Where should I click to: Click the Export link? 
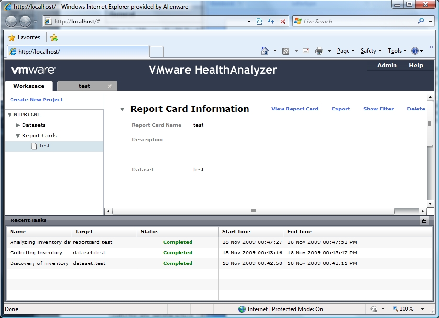(341, 109)
